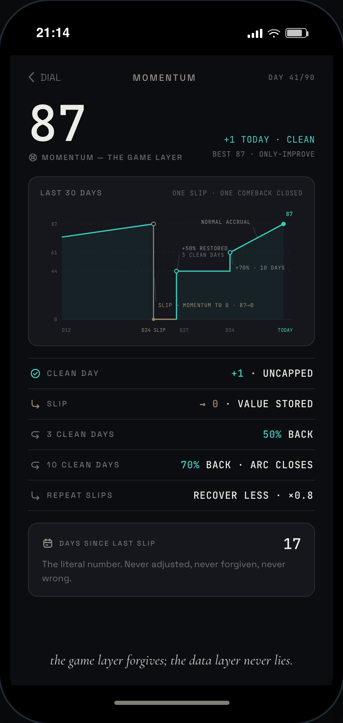Screen dimensions: 343x723
Task: Click the redo icon beside 10 Clean Days
Action: pos(35,465)
